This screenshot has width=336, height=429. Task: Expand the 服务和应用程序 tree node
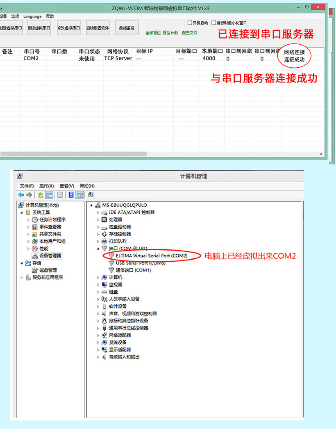(22, 278)
